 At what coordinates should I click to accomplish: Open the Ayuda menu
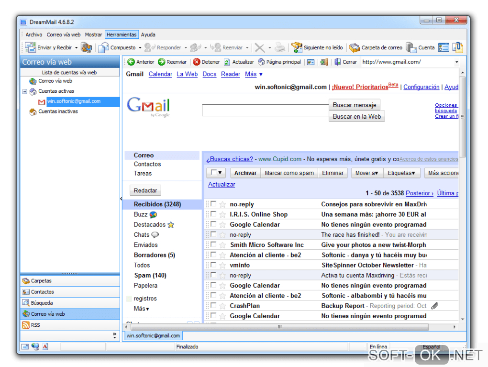pyautogui.click(x=148, y=34)
